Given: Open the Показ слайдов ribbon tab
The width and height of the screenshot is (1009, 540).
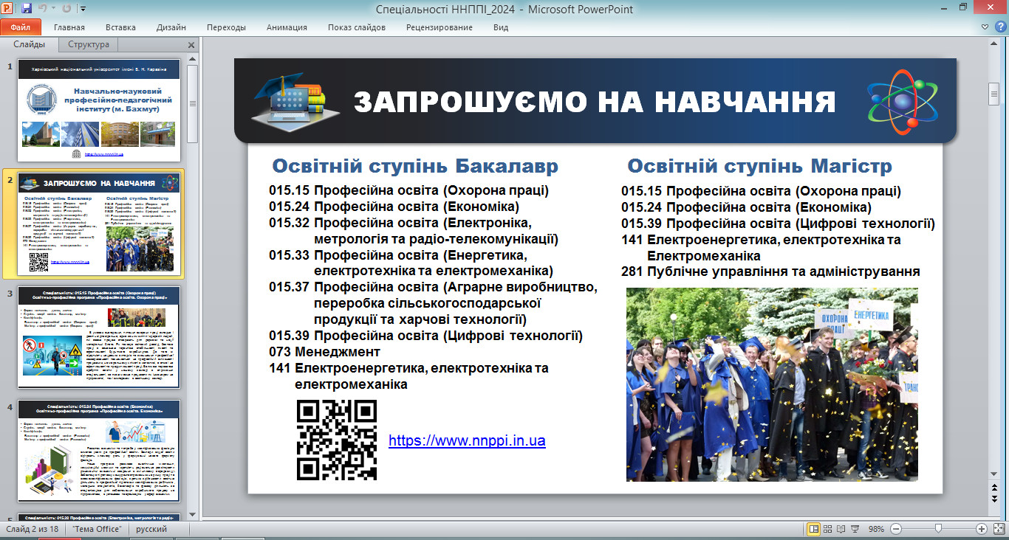Looking at the screenshot, I should click(357, 27).
